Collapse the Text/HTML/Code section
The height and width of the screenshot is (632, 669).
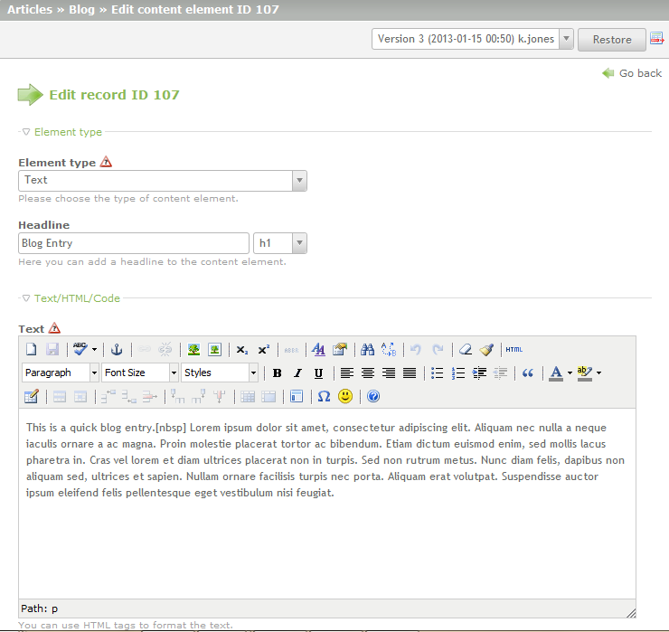pyautogui.click(x=71, y=298)
